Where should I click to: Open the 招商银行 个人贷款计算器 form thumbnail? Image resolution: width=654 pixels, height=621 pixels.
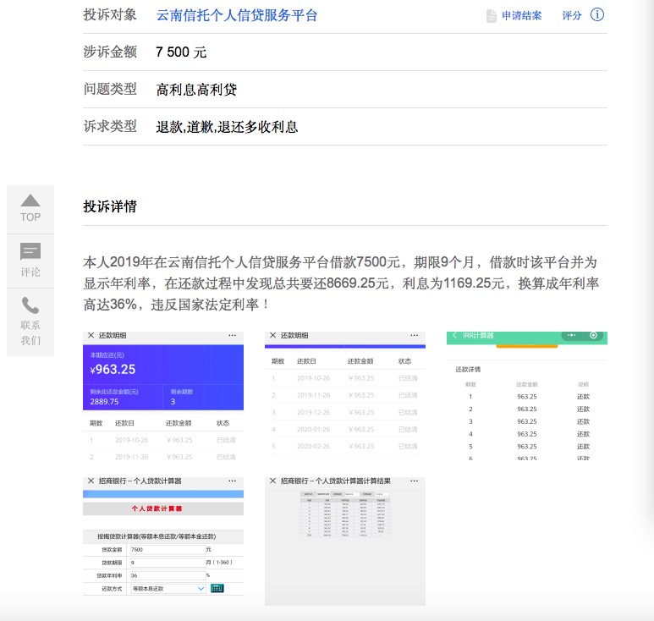pyautogui.click(x=163, y=541)
